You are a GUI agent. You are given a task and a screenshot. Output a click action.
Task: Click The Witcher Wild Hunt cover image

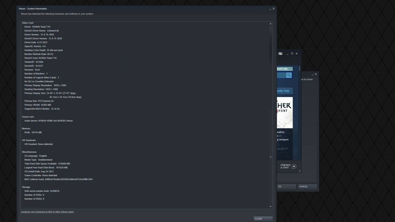click(x=285, y=113)
